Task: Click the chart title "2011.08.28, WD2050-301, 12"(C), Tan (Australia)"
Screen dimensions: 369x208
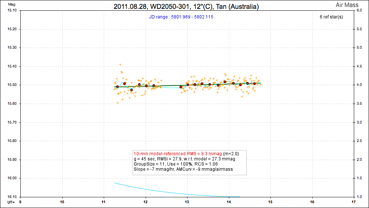Action: 186,6
